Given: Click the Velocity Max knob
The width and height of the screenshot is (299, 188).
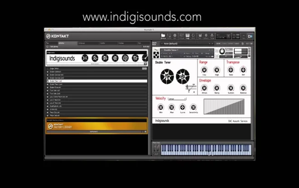Looking at the screenshot, I should (x=172, y=107).
